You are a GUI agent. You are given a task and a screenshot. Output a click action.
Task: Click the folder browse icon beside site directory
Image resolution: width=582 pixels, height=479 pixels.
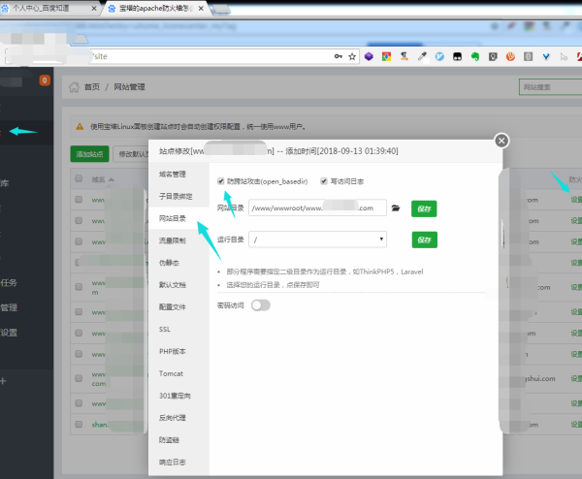[x=396, y=208]
